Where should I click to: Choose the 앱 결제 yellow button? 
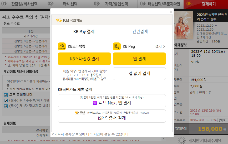point(139,59)
